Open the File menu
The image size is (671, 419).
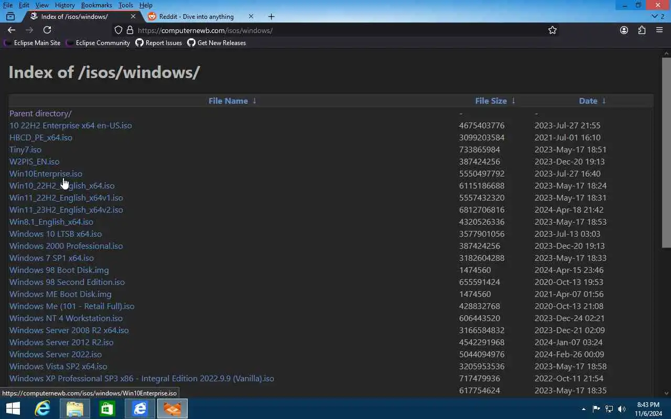click(7, 5)
